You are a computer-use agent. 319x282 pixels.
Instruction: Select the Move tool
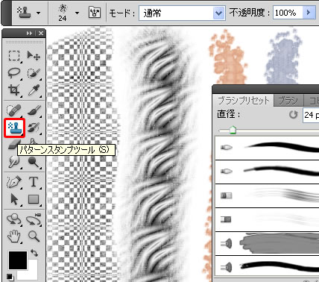(34, 56)
